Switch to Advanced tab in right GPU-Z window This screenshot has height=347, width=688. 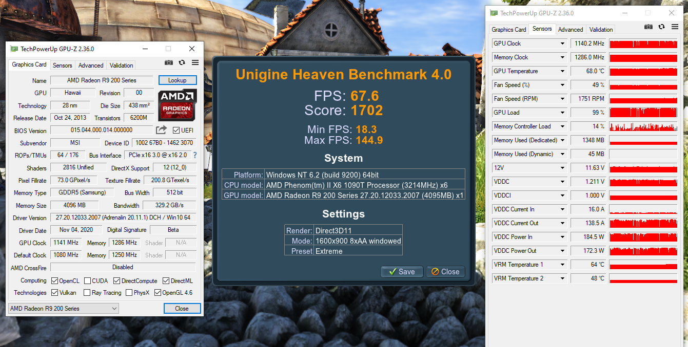coord(571,30)
